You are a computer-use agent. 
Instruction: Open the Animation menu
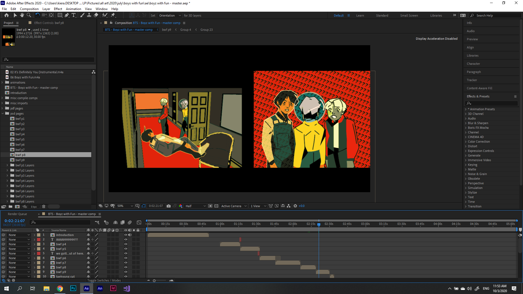click(x=73, y=9)
